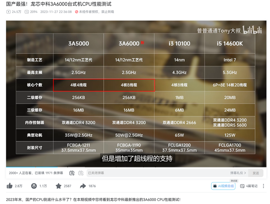Click the no-repost prohibition icon
Viewport: 270px width, 204px height.
pyautogui.click(x=76, y=12)
